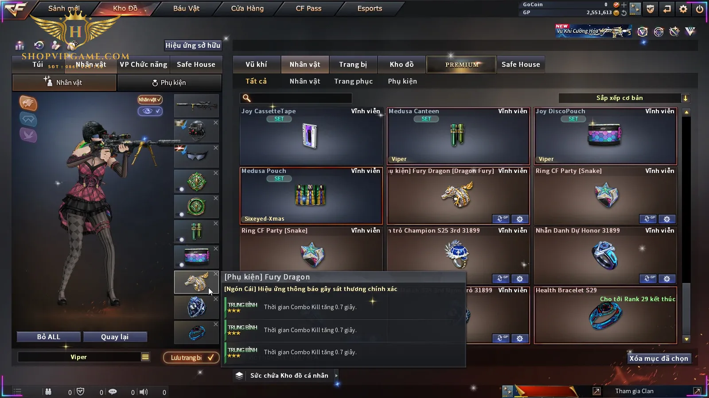Viewport: 709px width, 398px height.
Task: Click Xóa mục đã chọn button
Action: (659, 359)
